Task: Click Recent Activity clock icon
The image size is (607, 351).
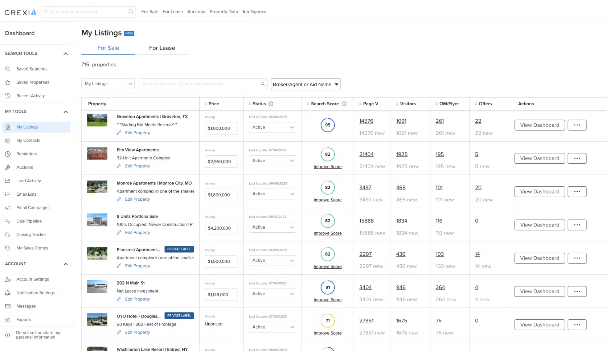Action: 8,96
